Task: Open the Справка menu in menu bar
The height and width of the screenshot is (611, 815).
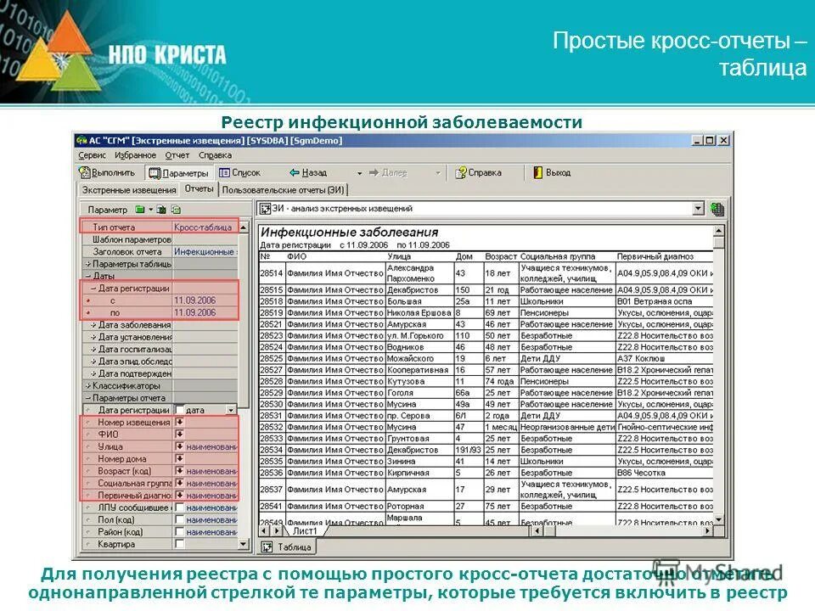Action: (215, 155)
